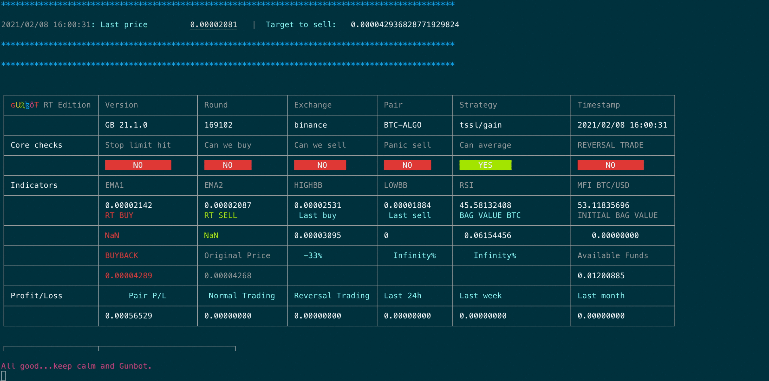Click the Available Funds label
Image resolution: width=769 pixels, height=381 pixels.
613,255
